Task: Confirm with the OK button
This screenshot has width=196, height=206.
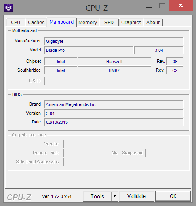Action: point(173,196)
